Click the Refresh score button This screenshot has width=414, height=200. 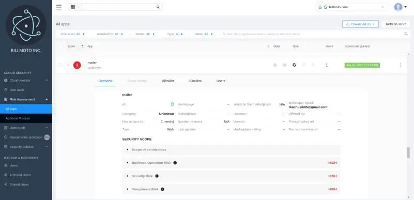pos(396,24)
